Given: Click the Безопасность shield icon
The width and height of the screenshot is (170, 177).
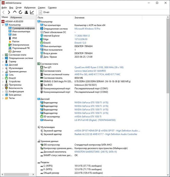Looking at the screenshot, I should (x=6, y=88).
